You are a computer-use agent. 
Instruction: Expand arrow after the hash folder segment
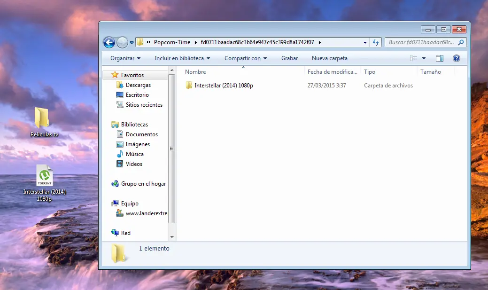(x=320, y=42)
